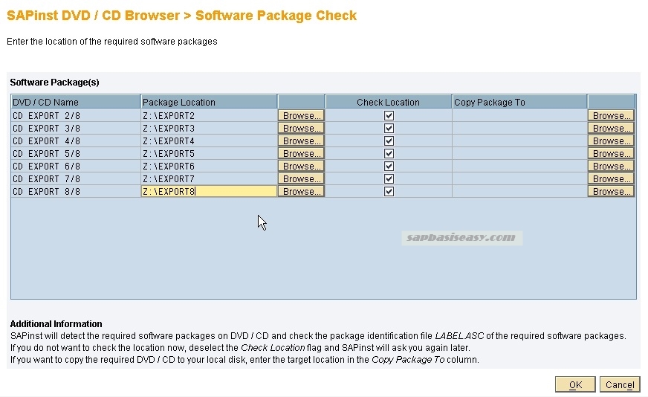648x397 pixels.
Task: Browse Copy Package To for CD EXPORT 3/8
Action: (612, 128)
